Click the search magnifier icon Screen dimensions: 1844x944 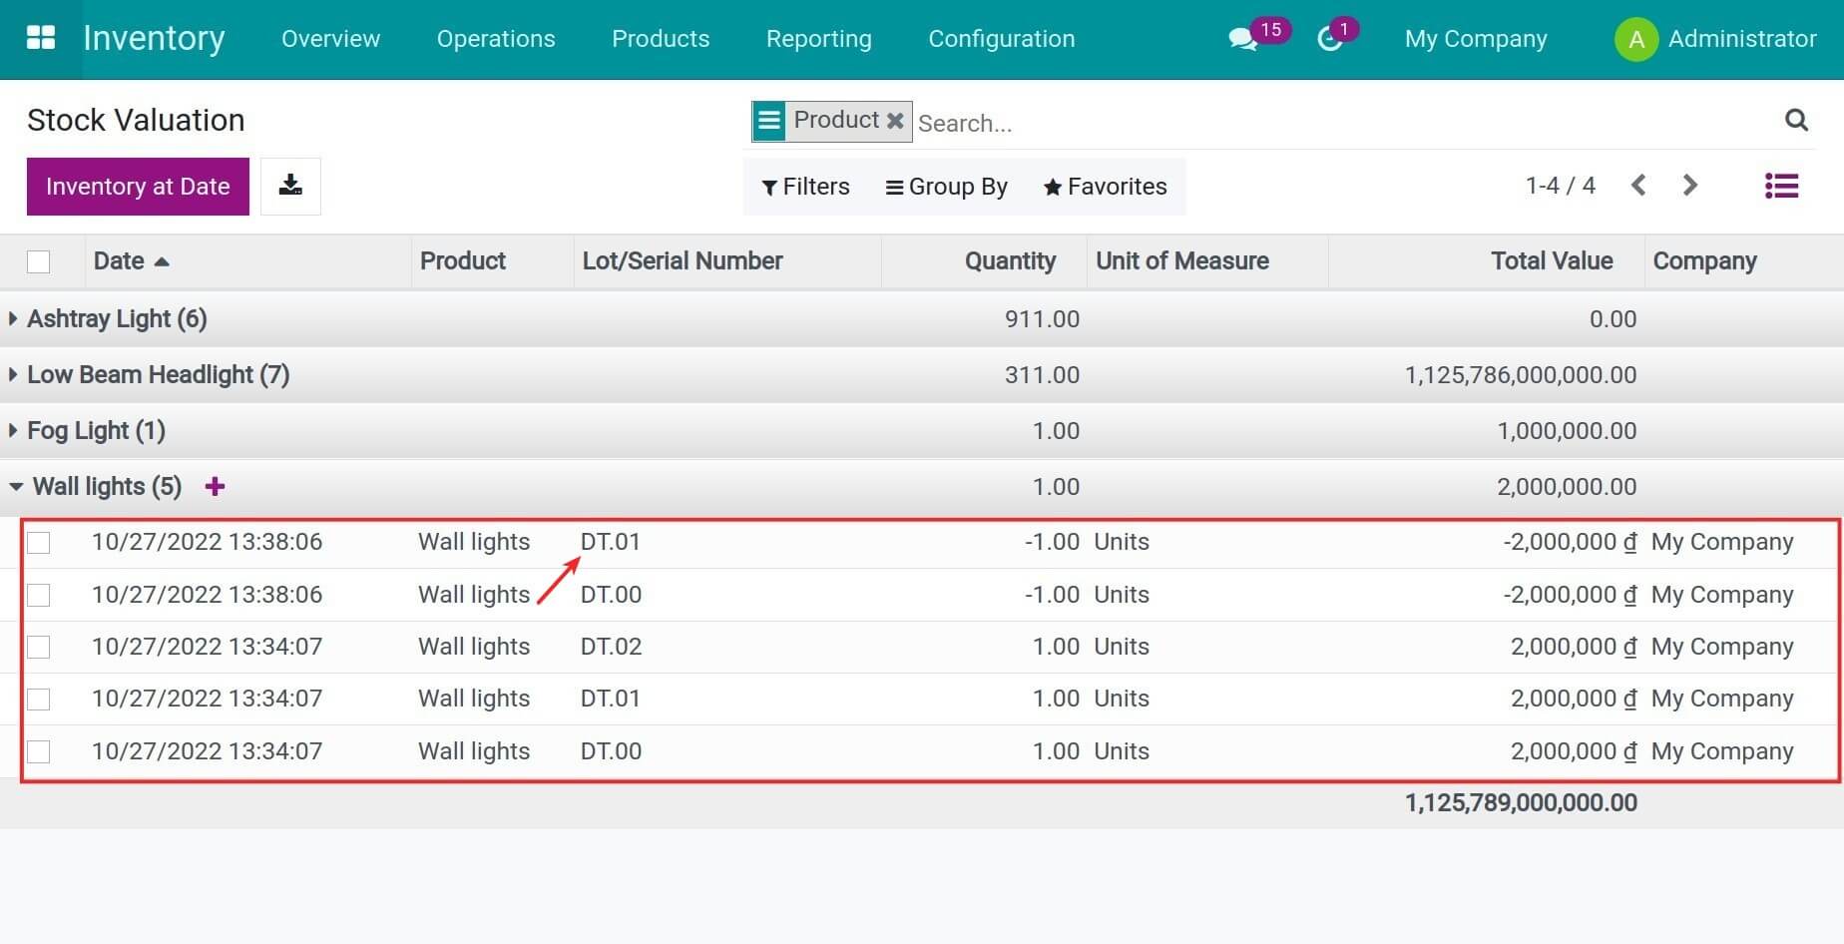(1796, 120)
